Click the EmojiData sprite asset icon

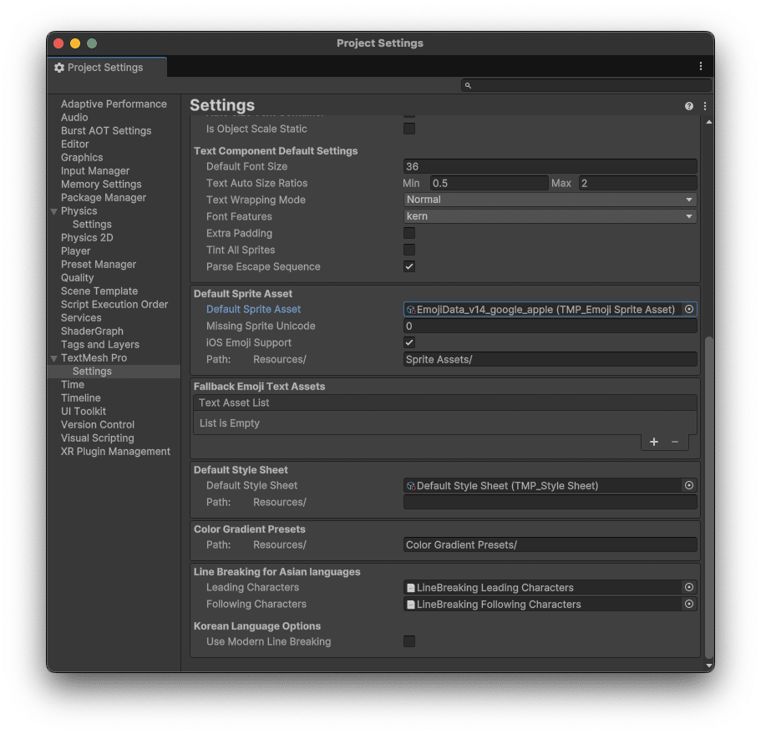pos(411,310)
